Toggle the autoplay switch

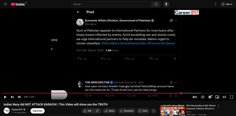pyautogui.click(x=195, y=97)
